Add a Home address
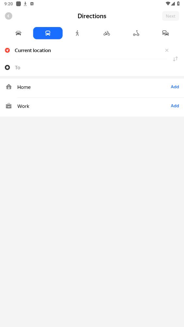Screen dimensions: 184x327 tap(175, 87)
